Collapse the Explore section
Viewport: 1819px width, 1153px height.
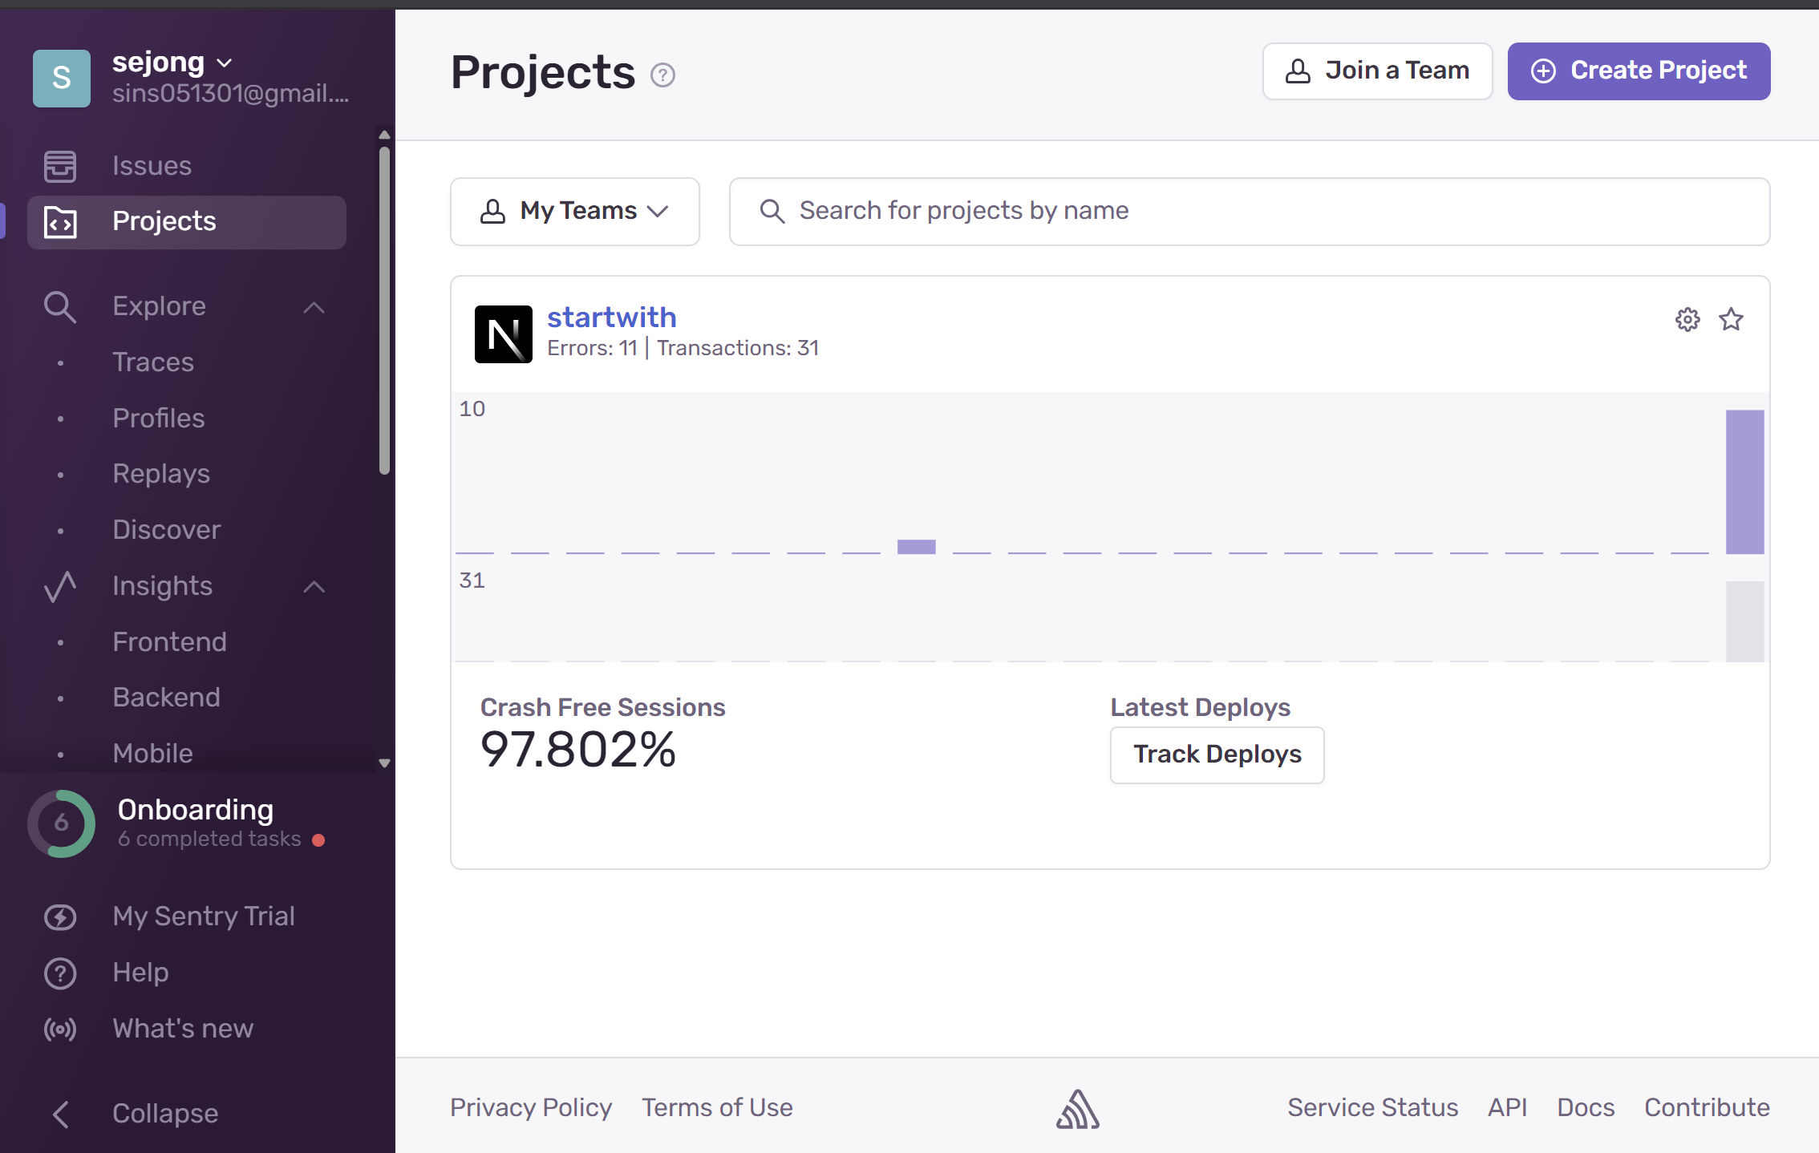(314, 307)
